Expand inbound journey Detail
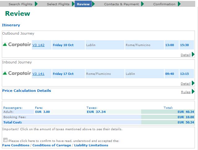 pyautogui.click(x=186, y=84)
